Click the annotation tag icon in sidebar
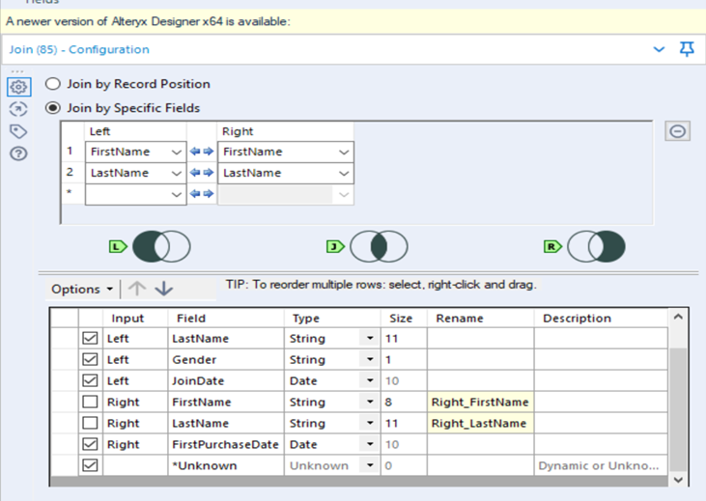This screenshot has height=501, width=706. tap(17, 131)
